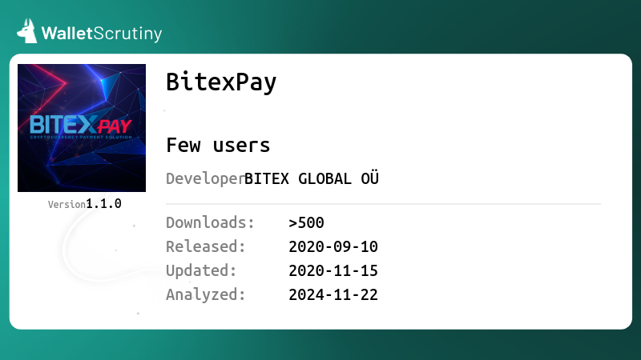
Task: Click the Released label
Action: [x=206, y=246]
